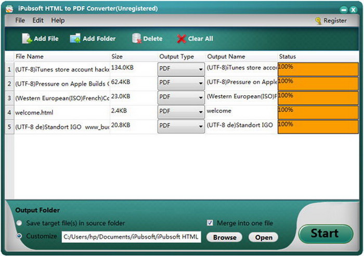The image size is (364, 256).
Task: Select row number 4 header
Action: pyautogui.click(x=9, y=112)
